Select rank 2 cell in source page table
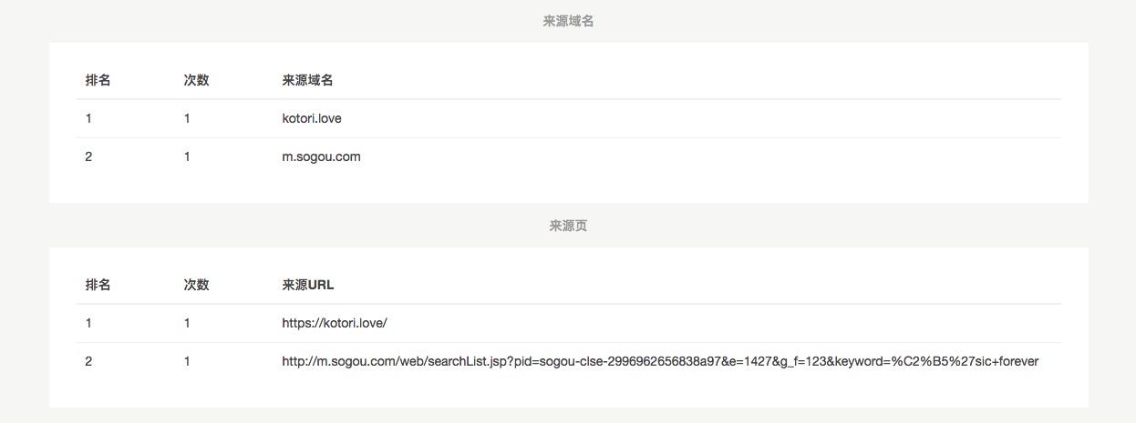Viewport: 1136px width, 423px height. pyautogui.click(x=88, y=361)
